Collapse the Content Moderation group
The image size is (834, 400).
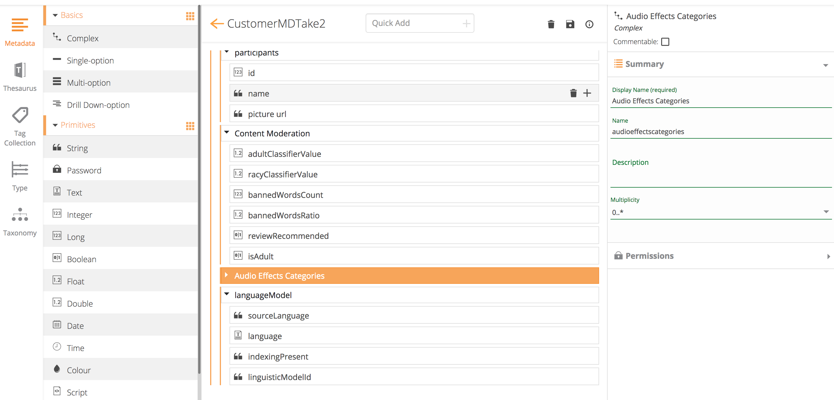pos(227,133)
